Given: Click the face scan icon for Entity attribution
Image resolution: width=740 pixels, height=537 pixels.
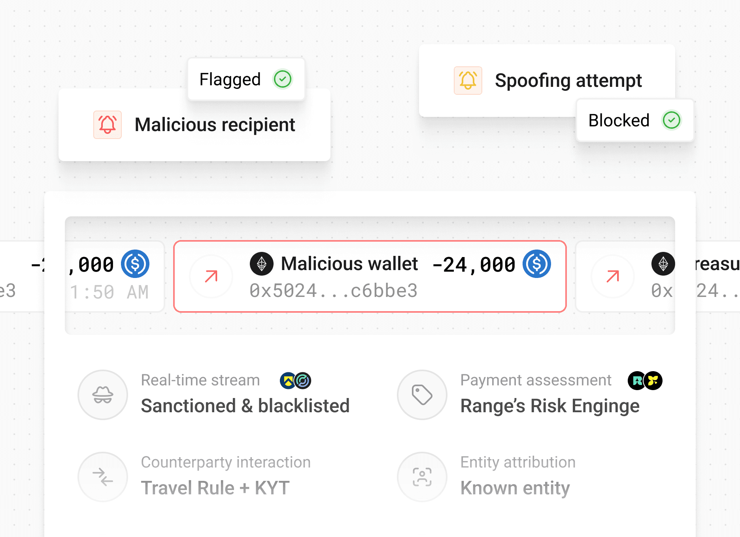Looking at the screenshot, I should point(422,477).
